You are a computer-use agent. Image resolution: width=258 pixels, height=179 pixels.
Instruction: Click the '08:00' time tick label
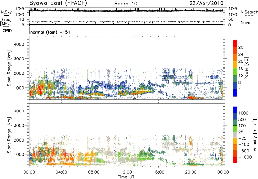(x=94, y=172)
